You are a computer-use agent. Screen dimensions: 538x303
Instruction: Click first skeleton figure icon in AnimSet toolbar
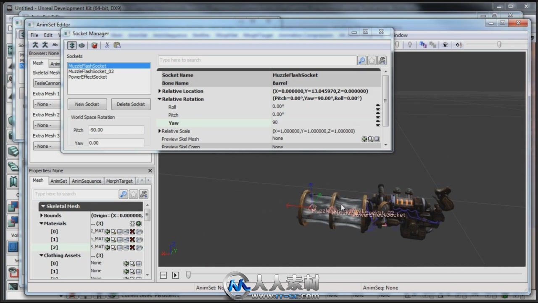click(36, 45)
